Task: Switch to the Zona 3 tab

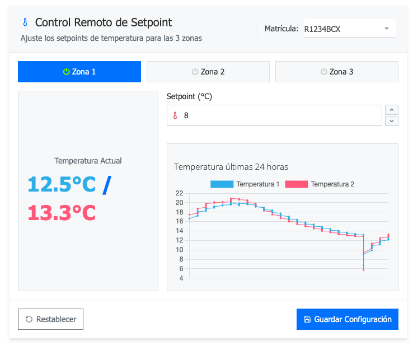Action: (x=337, y=72)
